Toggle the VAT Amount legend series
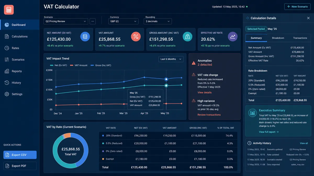This screenshot has height=176, width=314. [79, 65]
